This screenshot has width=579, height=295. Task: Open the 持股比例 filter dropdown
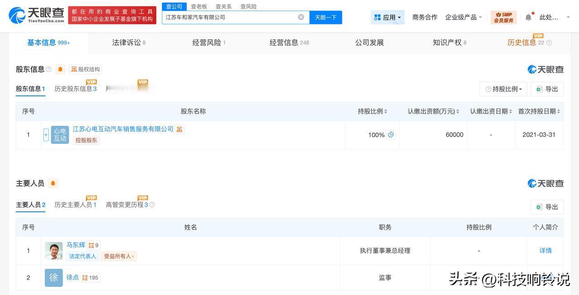(x=503, y=89)
